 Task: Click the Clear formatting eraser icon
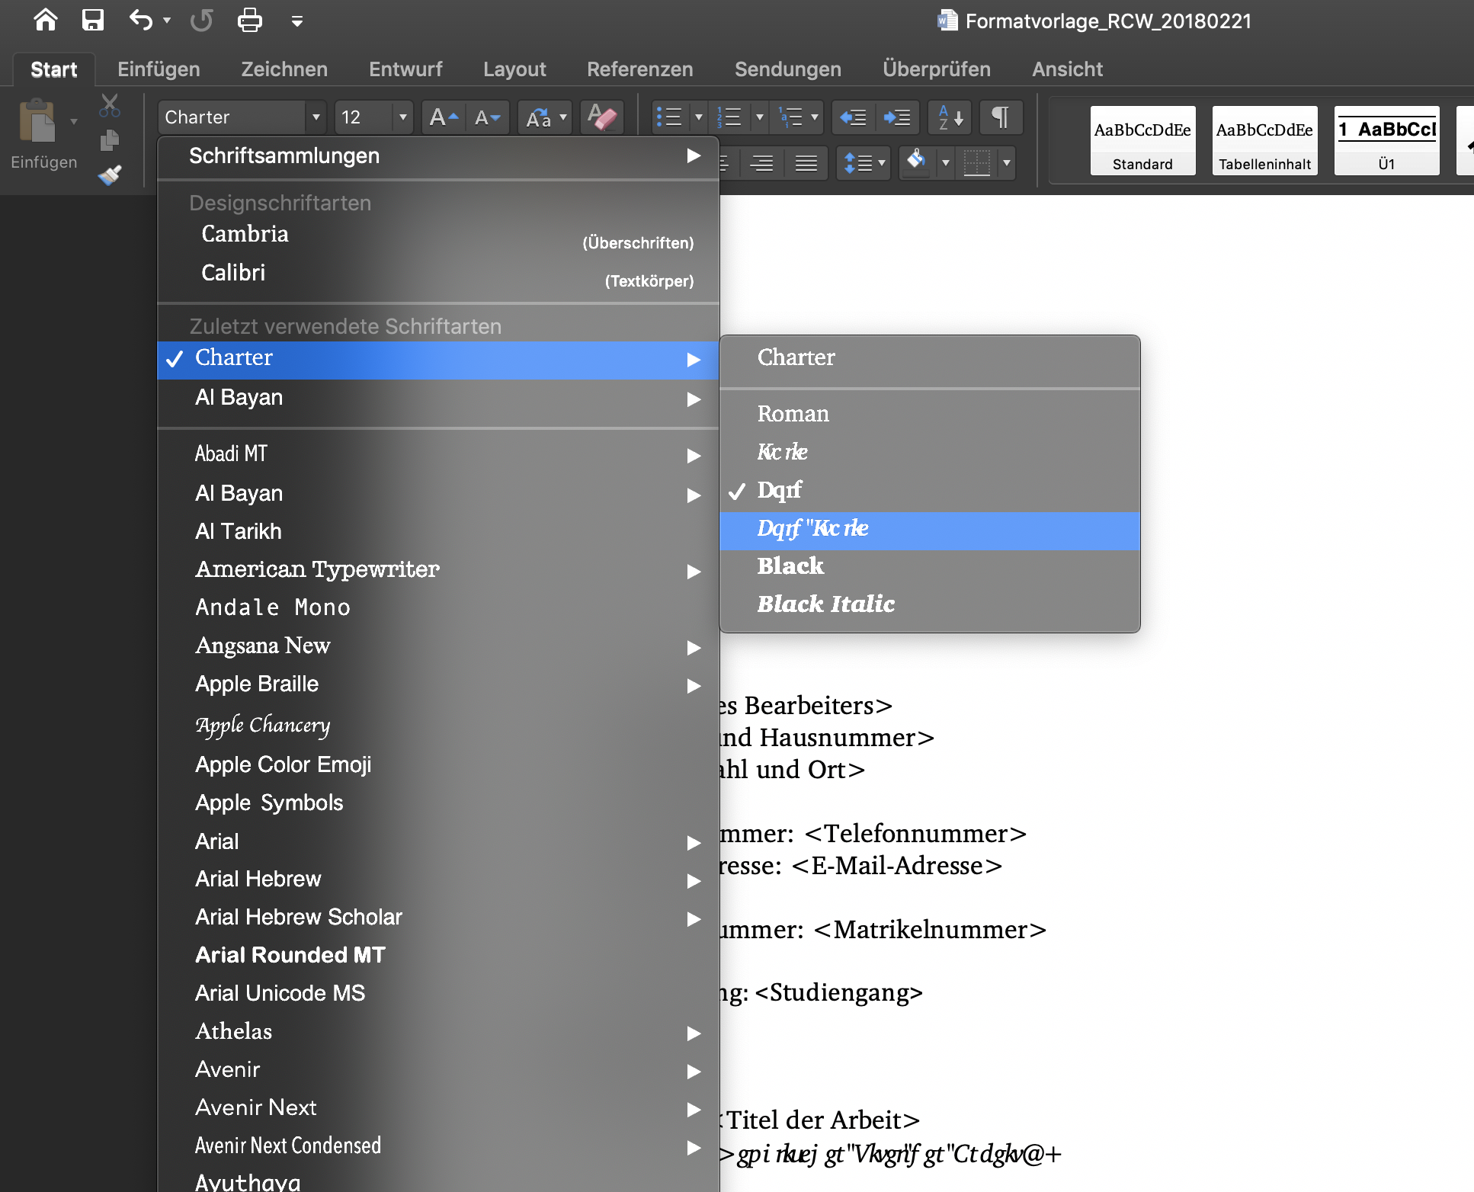(602, 117)
